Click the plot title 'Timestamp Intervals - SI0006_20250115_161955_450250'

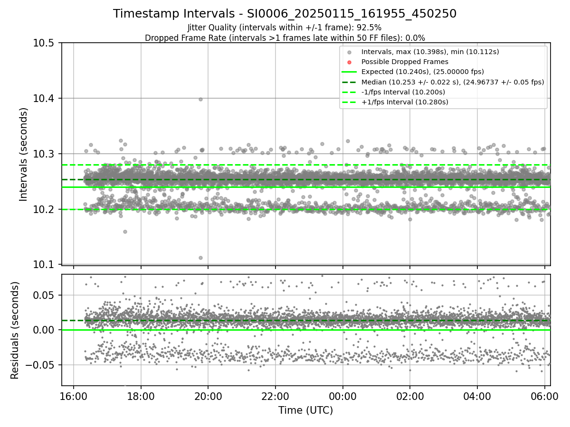[285, 14]
